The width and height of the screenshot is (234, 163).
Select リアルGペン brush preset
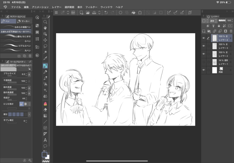click(16, 46)
